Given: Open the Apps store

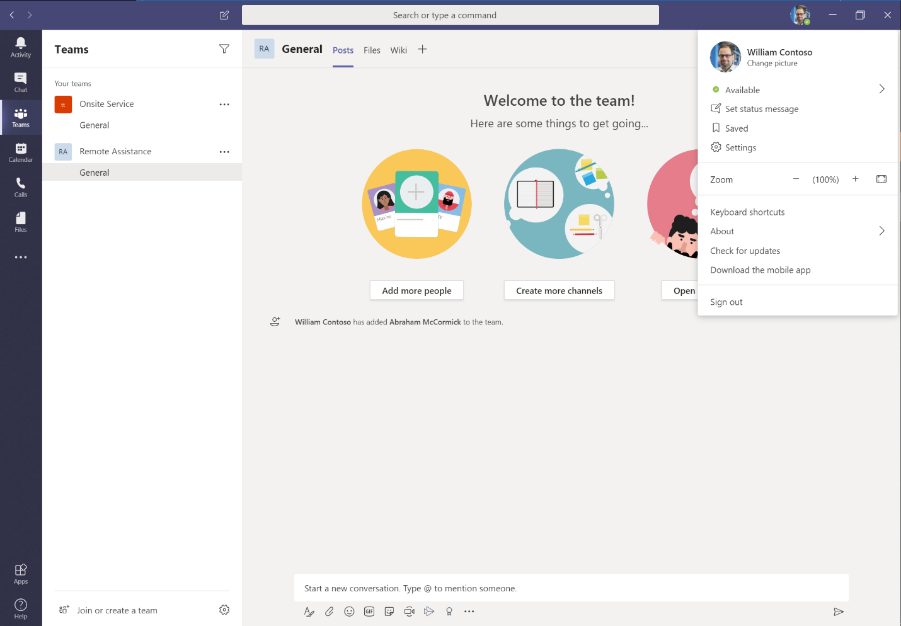Looking at the screenshot, I should pyautogui.click(x=21, y=574).
